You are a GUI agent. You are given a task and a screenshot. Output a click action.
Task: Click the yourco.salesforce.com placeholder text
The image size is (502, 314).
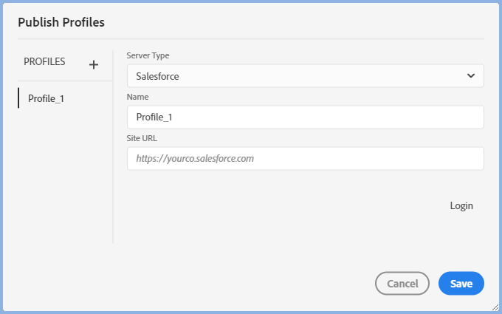(x=195, y=158)
